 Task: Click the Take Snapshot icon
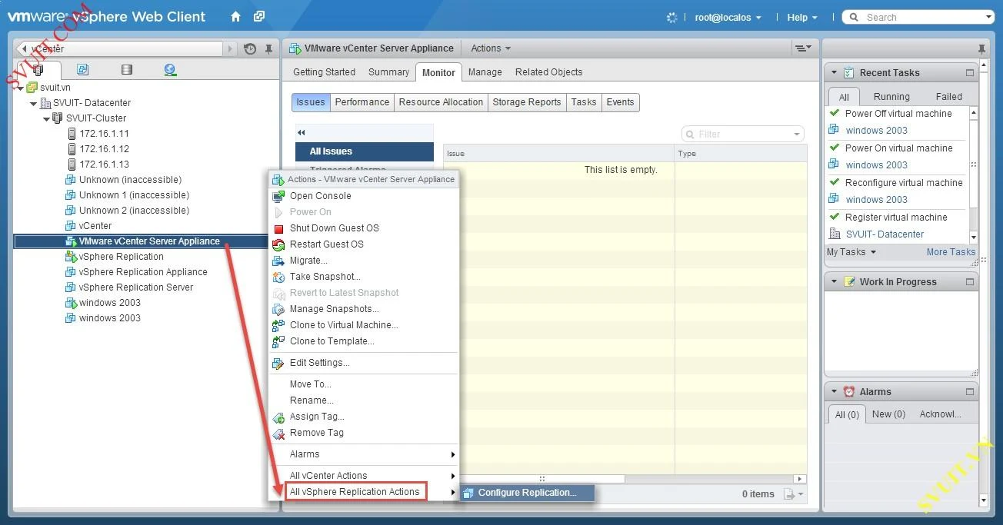coord(278,277)
